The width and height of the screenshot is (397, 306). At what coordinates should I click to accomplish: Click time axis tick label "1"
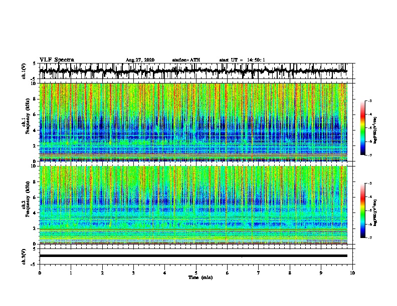coord(71,273)
